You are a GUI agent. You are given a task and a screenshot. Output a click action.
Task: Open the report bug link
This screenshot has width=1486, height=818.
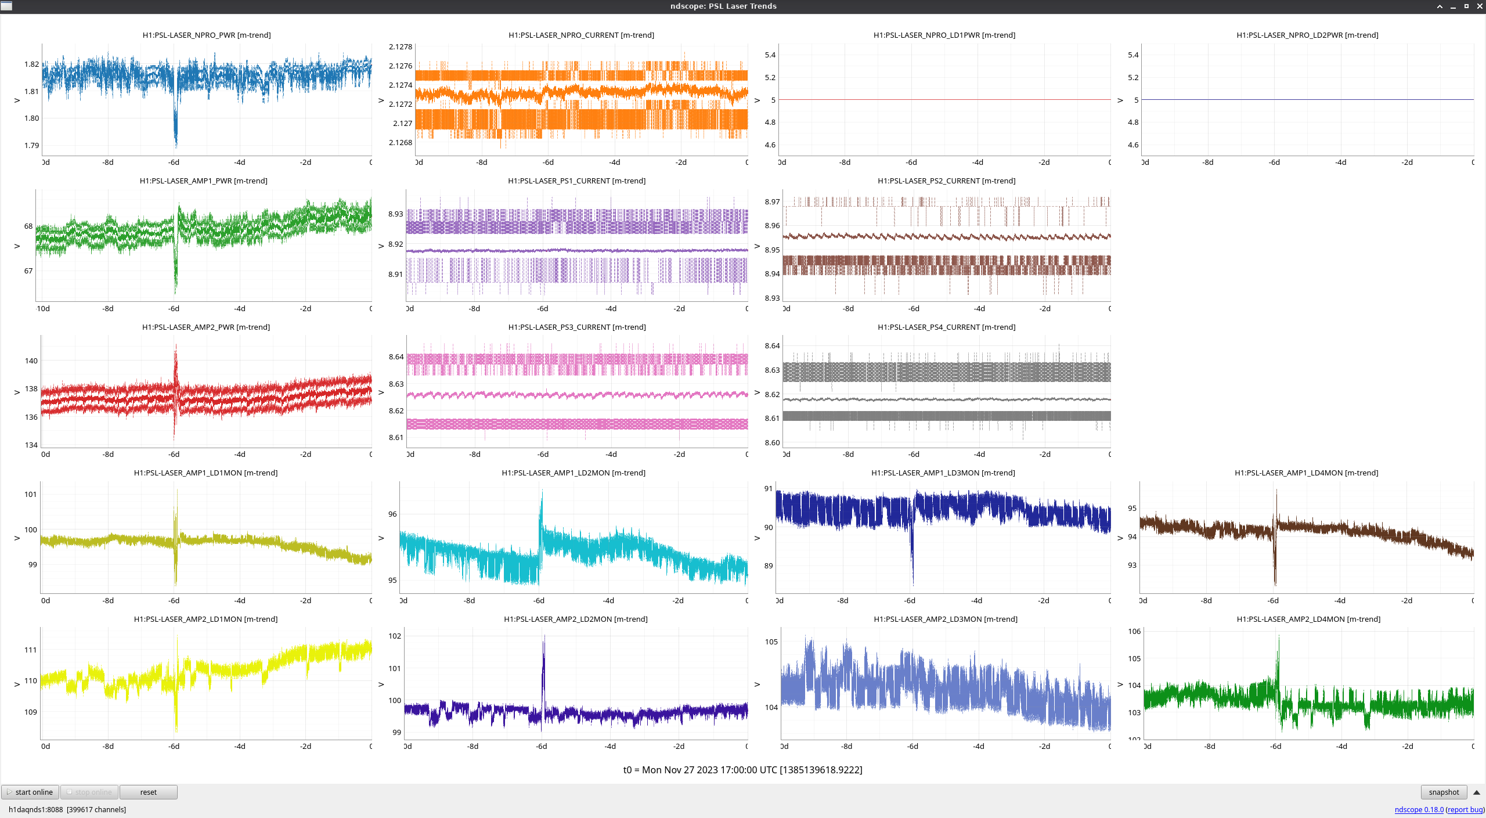pos(1465,809)
